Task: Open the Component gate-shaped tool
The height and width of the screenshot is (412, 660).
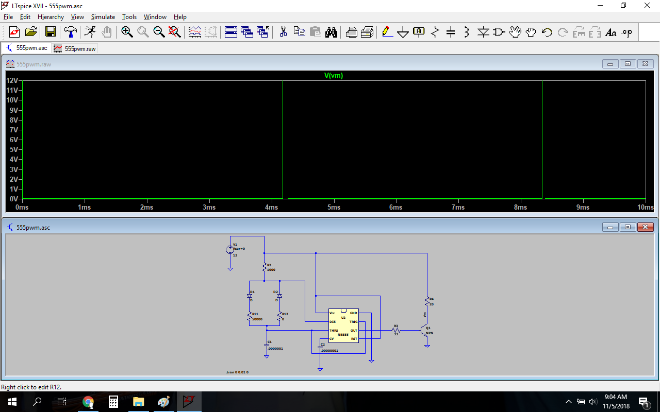Action: 499,32
